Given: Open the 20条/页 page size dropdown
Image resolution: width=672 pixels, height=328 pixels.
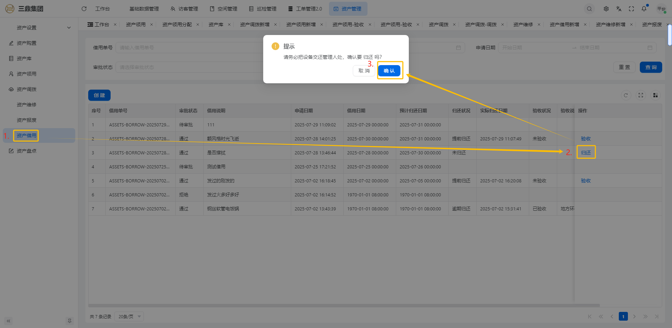Looking at the screenshot, I should tap(129, 316).
